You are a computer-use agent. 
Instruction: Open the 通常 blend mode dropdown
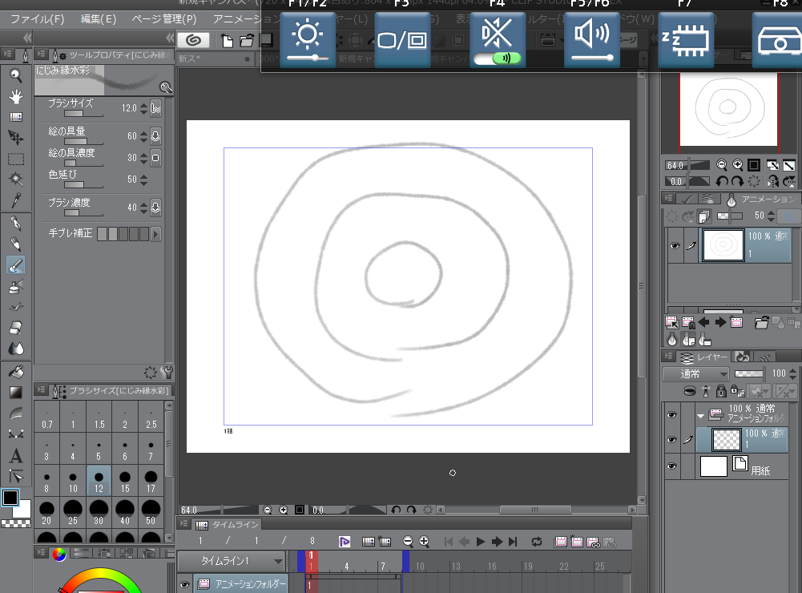(695, 374)
